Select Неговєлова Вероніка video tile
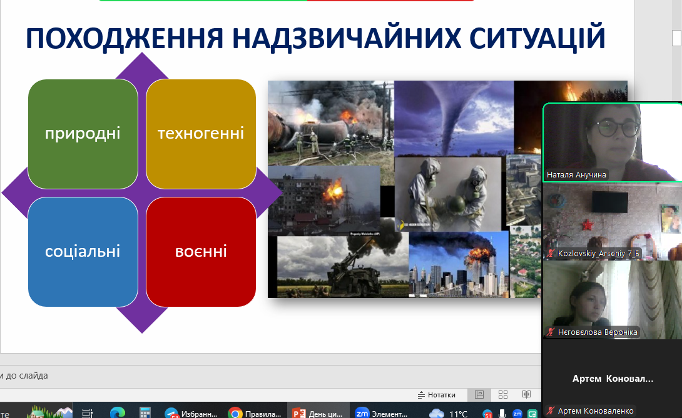This screenshot has width=682, height=418. coord(613,300)
